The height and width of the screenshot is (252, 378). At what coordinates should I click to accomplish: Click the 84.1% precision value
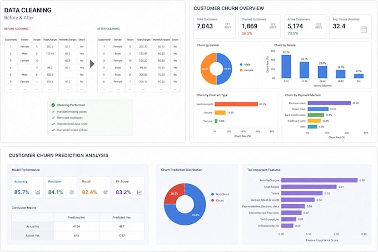(x=56, y=192)
